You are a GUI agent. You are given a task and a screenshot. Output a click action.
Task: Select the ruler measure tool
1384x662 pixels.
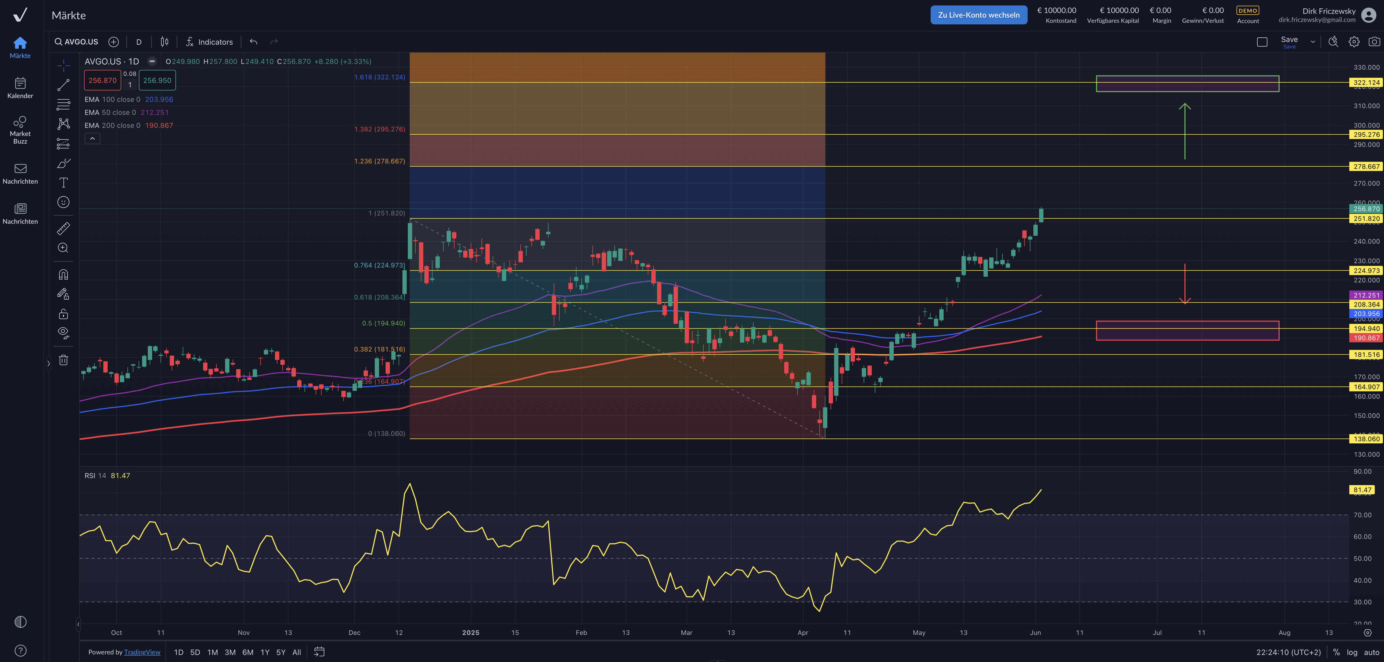63,229
